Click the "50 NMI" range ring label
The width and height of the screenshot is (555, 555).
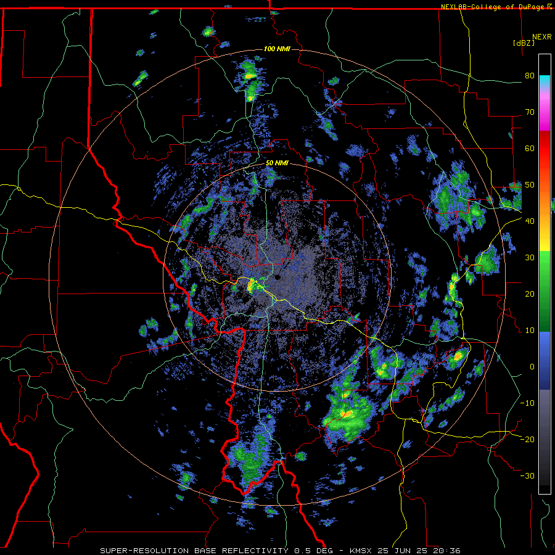(x=277, y=163)
